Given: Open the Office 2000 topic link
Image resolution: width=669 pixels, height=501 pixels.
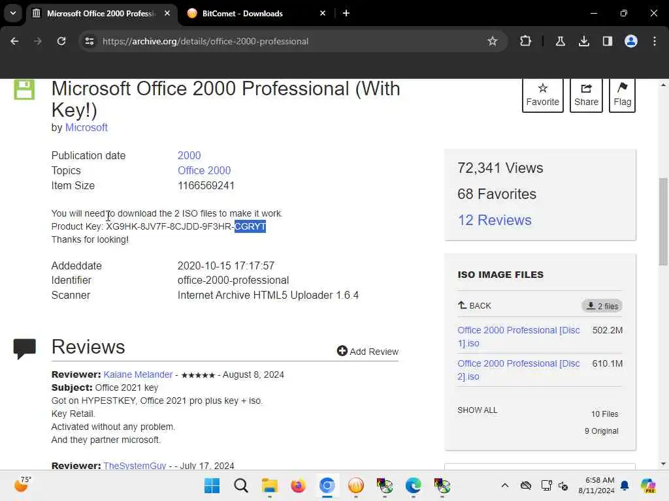Looking at the screenshot, I should point(204,170).
